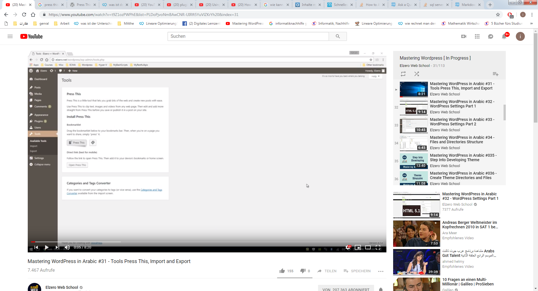The height and width of the screenshot is (291, 538).
Task: Focus the Suchen search field
Action: 248,36
